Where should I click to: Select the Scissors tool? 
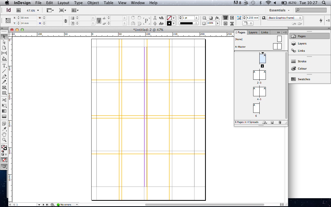tap(4, 100)
